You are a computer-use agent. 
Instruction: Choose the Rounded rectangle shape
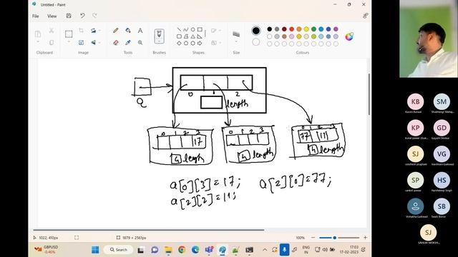pos(179,36)
